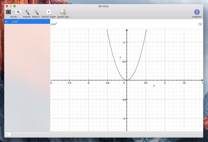Add a new equation with plus button

[x=8, y=135]
